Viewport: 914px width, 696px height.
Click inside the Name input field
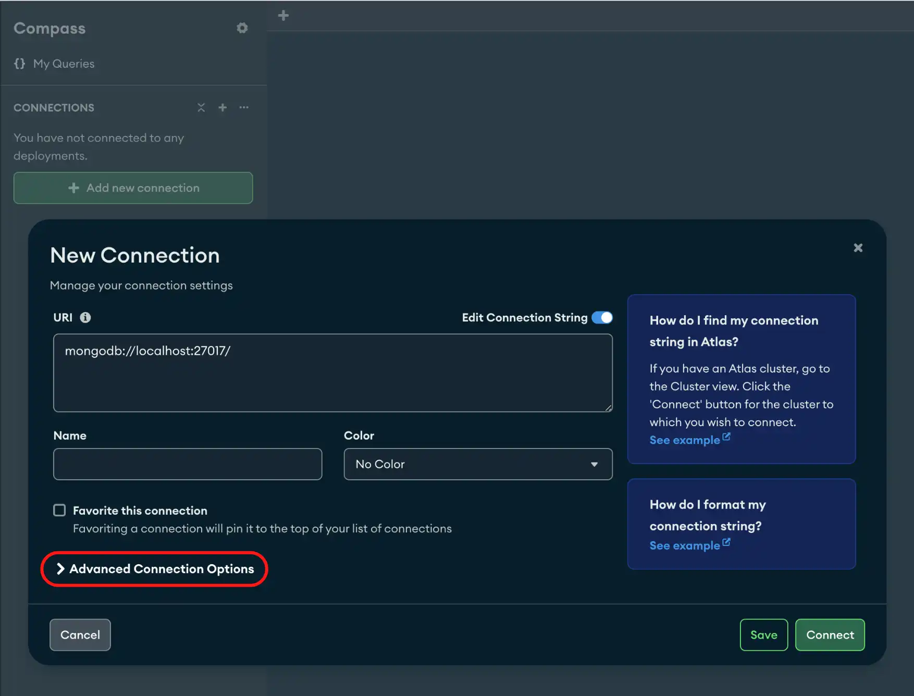(x=187, y=464)
